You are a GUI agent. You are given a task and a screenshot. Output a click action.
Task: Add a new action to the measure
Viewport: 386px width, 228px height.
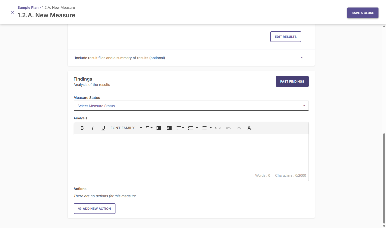[x=94, y=209]
